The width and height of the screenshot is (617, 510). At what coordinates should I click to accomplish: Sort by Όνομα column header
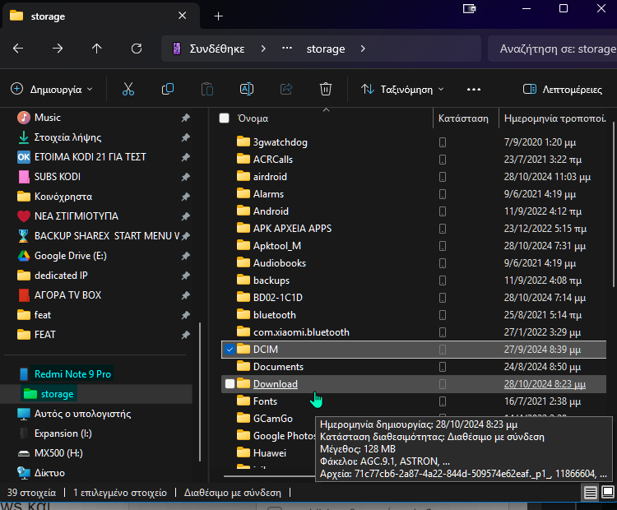click(x=253, y=118)
